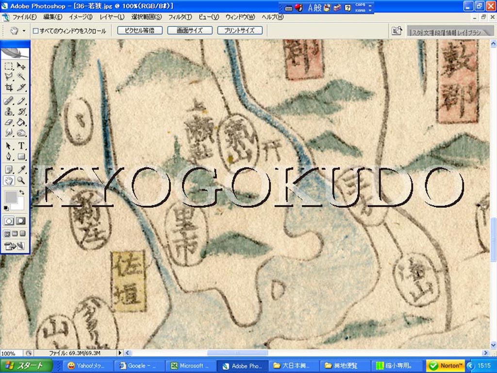Screen dimensions: 497x373
Task: Enable scroll all windows checkbox
Action: pyautogui.click(x=36, y=31)
